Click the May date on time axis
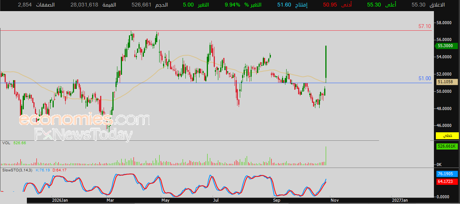Viewport: 460px width, 204px height. [165, 200]
